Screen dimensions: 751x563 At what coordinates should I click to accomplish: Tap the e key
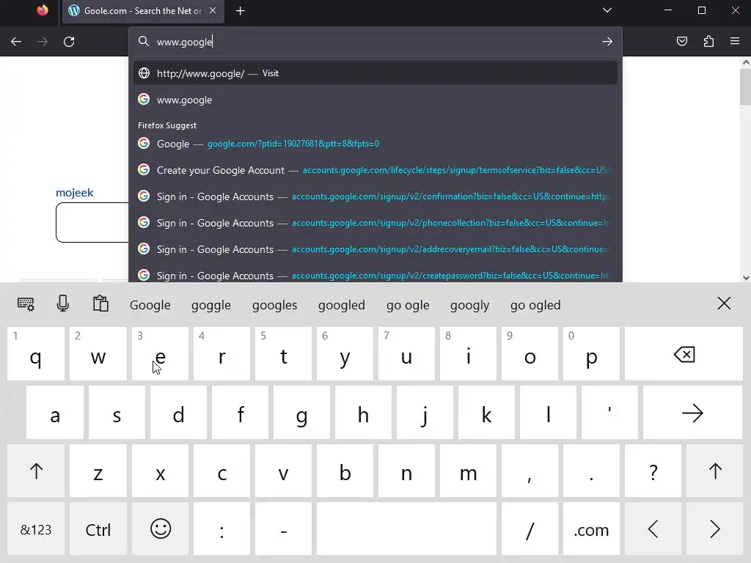[161, 354]
